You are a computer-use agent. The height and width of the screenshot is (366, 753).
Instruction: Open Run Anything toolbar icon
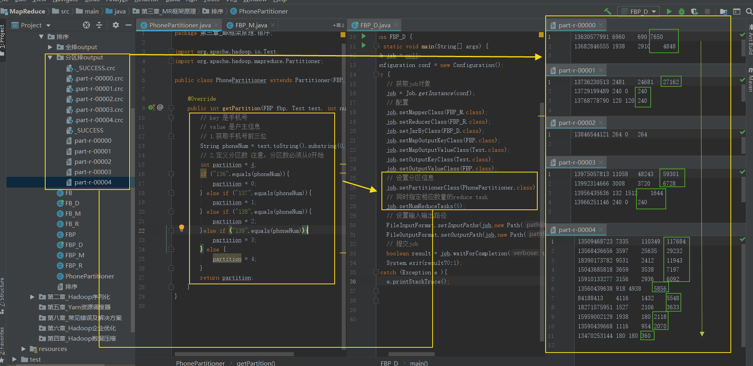click(737, 11)
